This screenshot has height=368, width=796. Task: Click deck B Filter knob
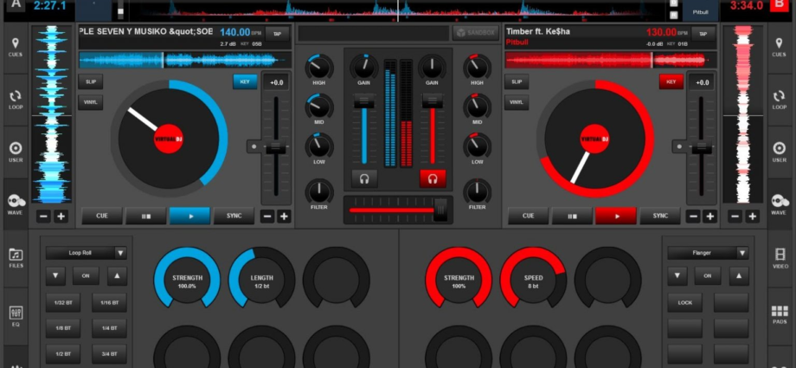tap(478, 191)
